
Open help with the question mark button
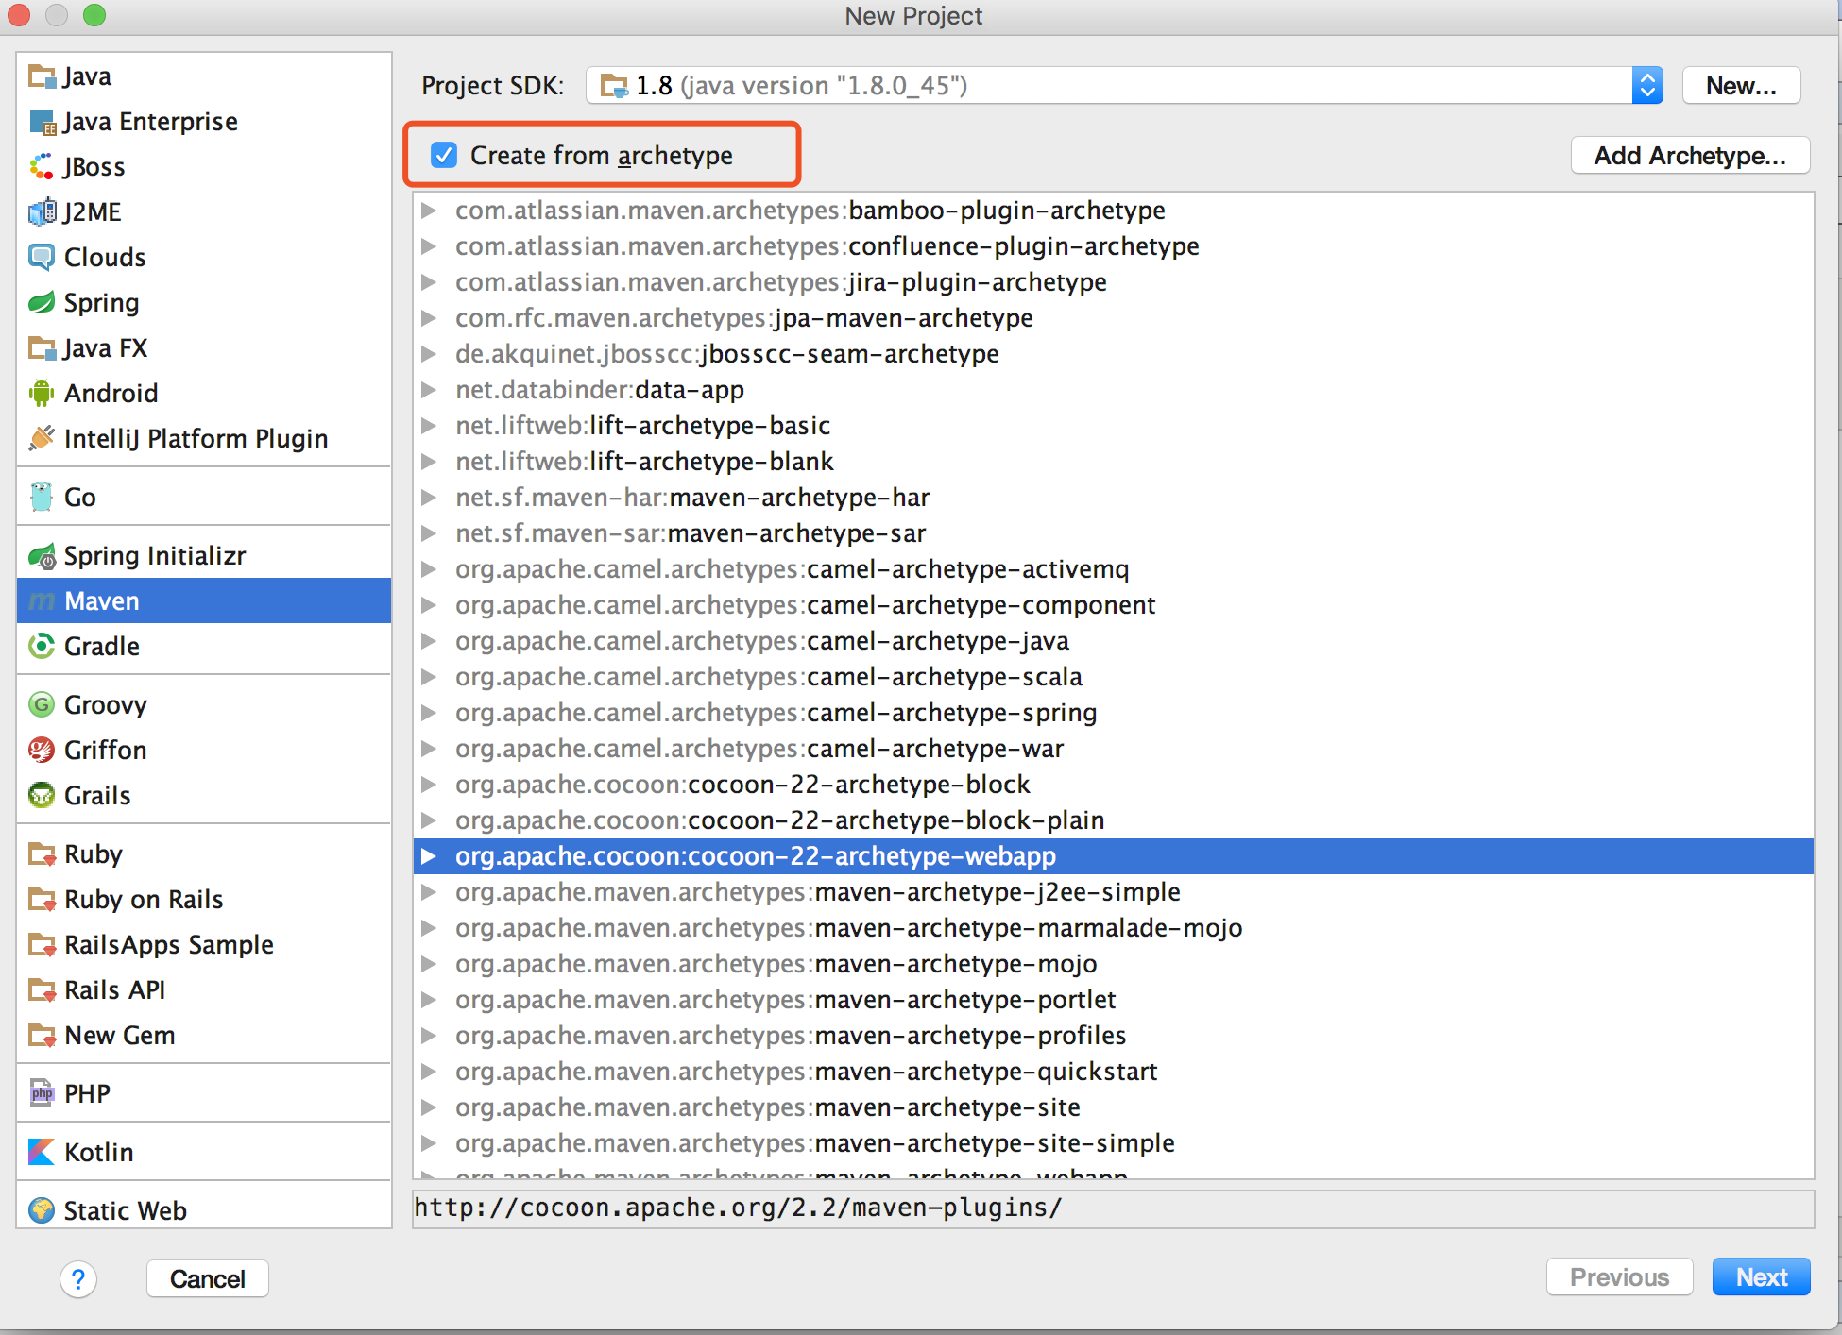[78, 1279]
